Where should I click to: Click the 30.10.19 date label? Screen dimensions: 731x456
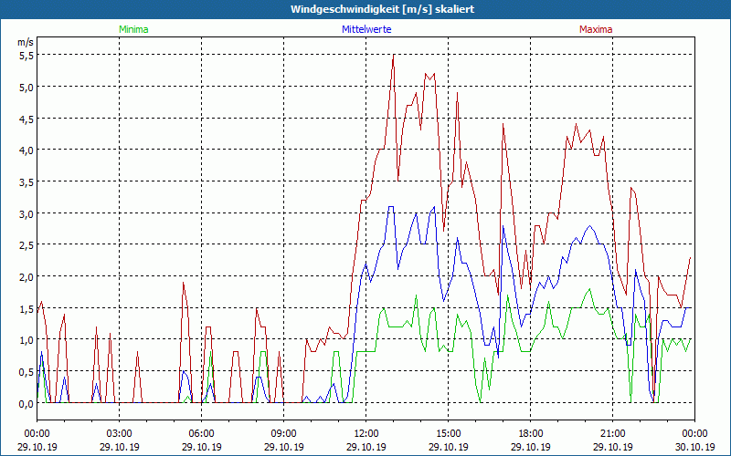pos(694,447)
